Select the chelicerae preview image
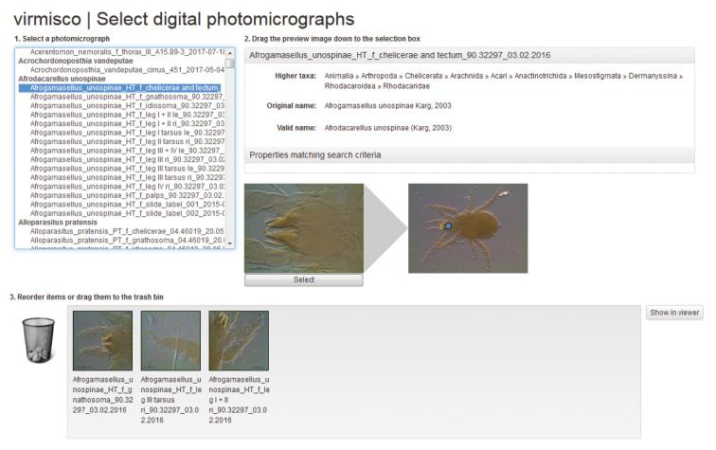The height and width of the screenshot is (450, 716). pos(303,228)
